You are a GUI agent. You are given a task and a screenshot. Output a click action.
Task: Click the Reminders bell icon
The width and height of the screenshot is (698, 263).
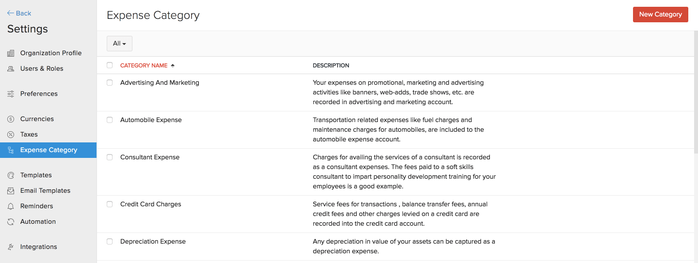click(11, 206)
